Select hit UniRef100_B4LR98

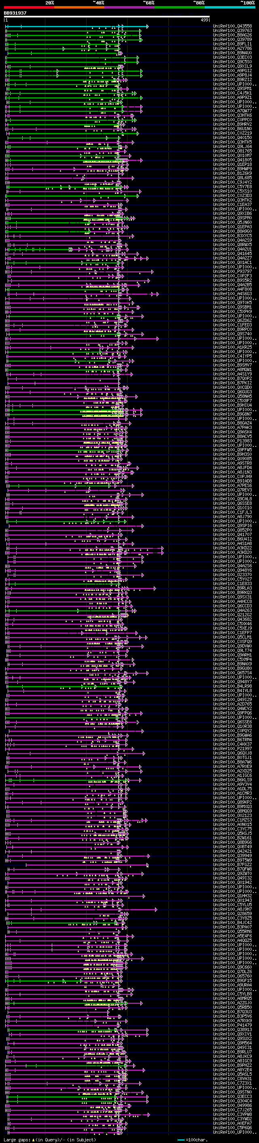click(232, 686)
